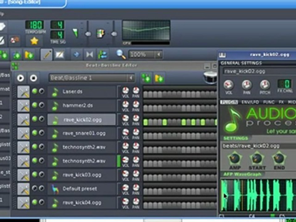Adjust the master volume slider handle
296x222 pixels.
point(88,34)
